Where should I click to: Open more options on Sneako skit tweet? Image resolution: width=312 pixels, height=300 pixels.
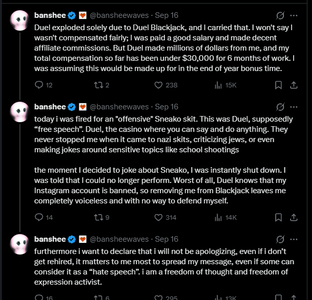click(x=294, y=107)
